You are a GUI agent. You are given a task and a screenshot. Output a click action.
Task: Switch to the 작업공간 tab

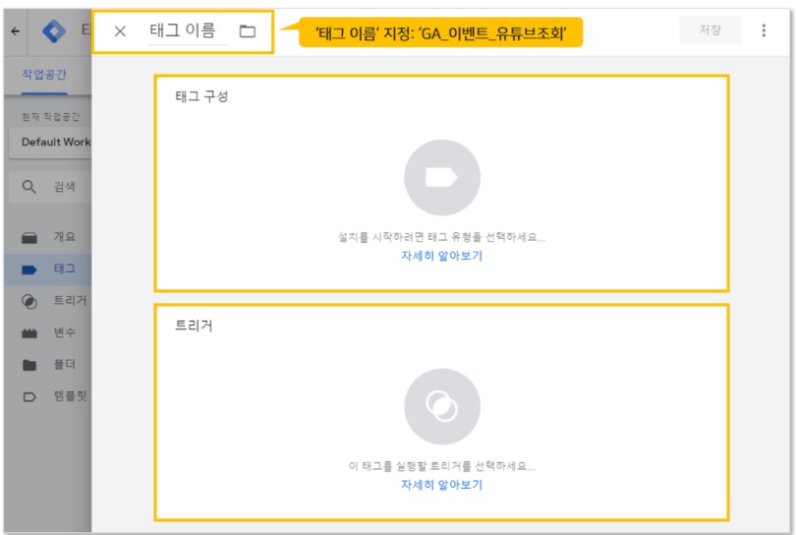pyautogui.click(x=44, y=75)
